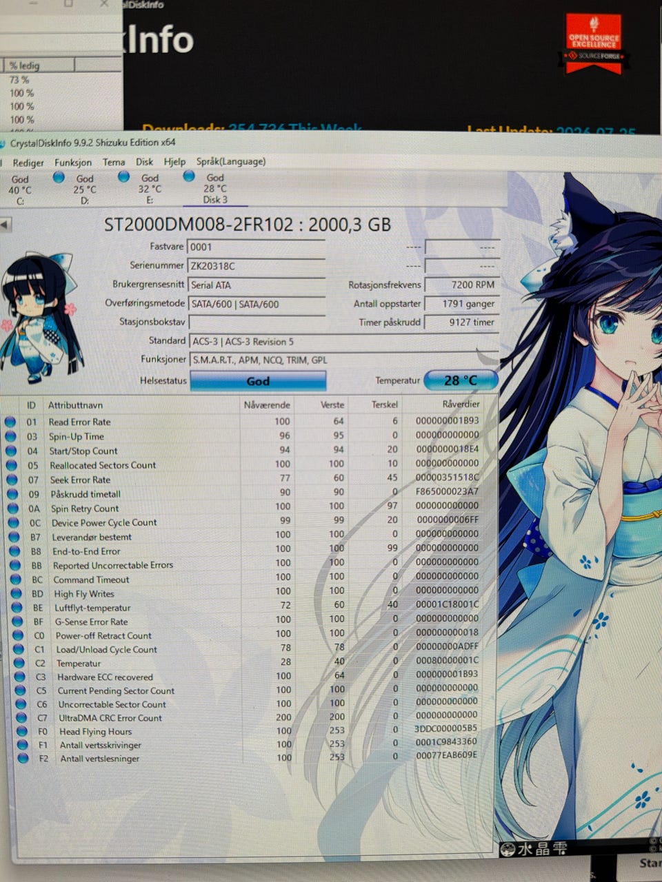Click status icon for Antall vertslesninger

pos(24,759)
